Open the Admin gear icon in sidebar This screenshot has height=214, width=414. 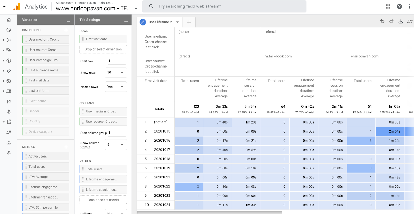[x=9, y=153]
